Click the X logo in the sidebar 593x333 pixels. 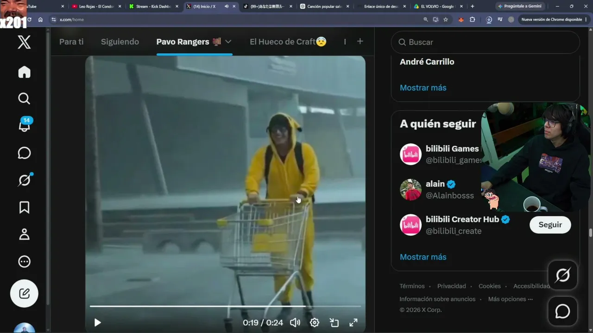tap(24, 42)
